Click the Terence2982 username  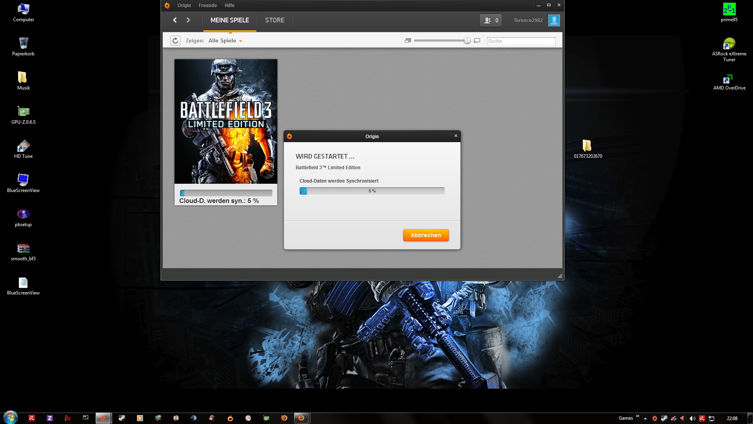pos(528,20)
